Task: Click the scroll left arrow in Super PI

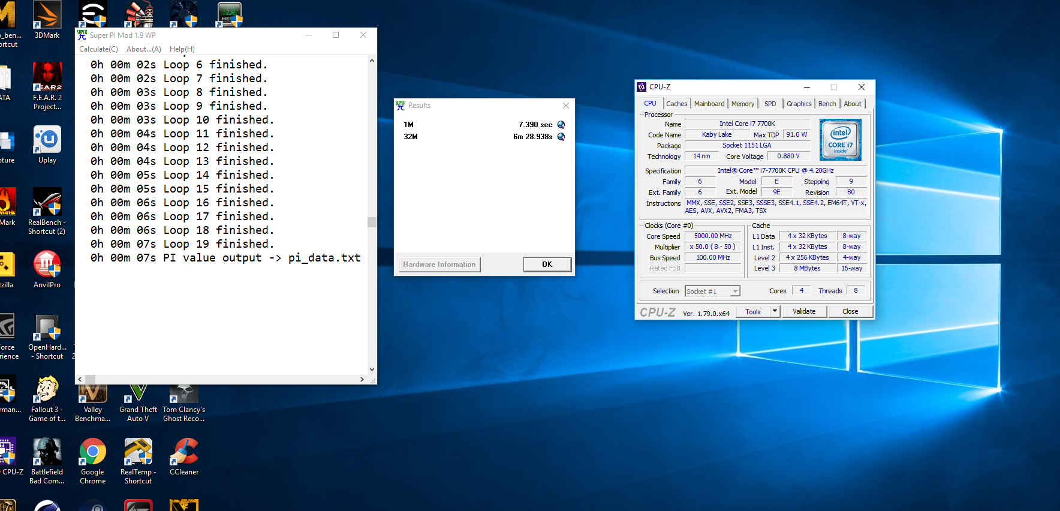Action: coord(80,379)
